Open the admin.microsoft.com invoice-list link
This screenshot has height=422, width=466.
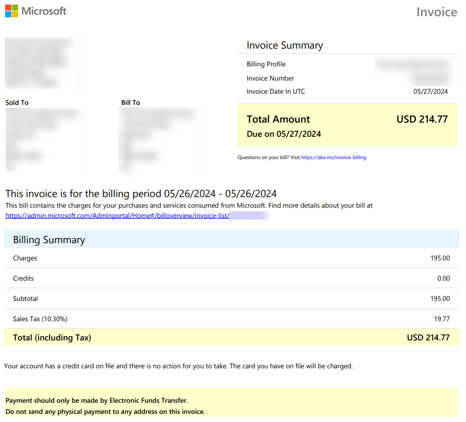pos(117,215)
